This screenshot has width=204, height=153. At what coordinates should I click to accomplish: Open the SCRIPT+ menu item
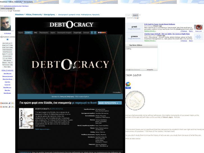(28, 33)
